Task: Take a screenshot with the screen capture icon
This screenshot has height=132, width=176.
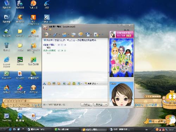Action: tap(79, 83)
